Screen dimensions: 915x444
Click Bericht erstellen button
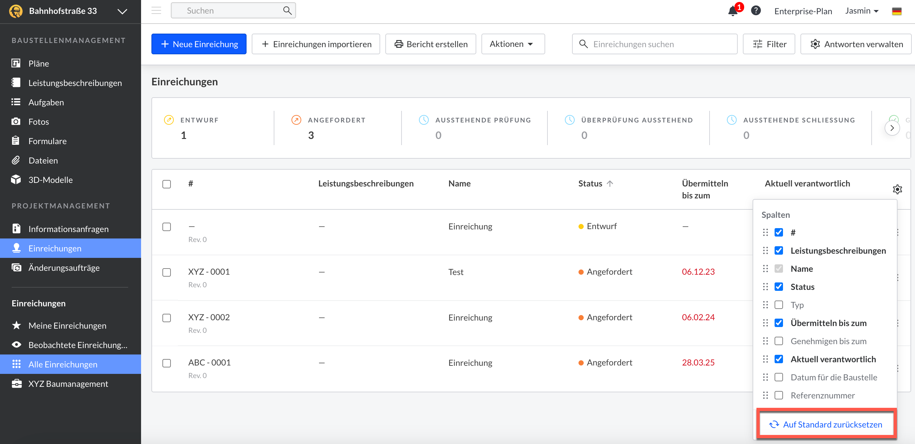tap(431, 44)
